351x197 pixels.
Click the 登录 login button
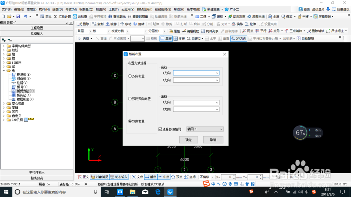(x=304, y=9)
